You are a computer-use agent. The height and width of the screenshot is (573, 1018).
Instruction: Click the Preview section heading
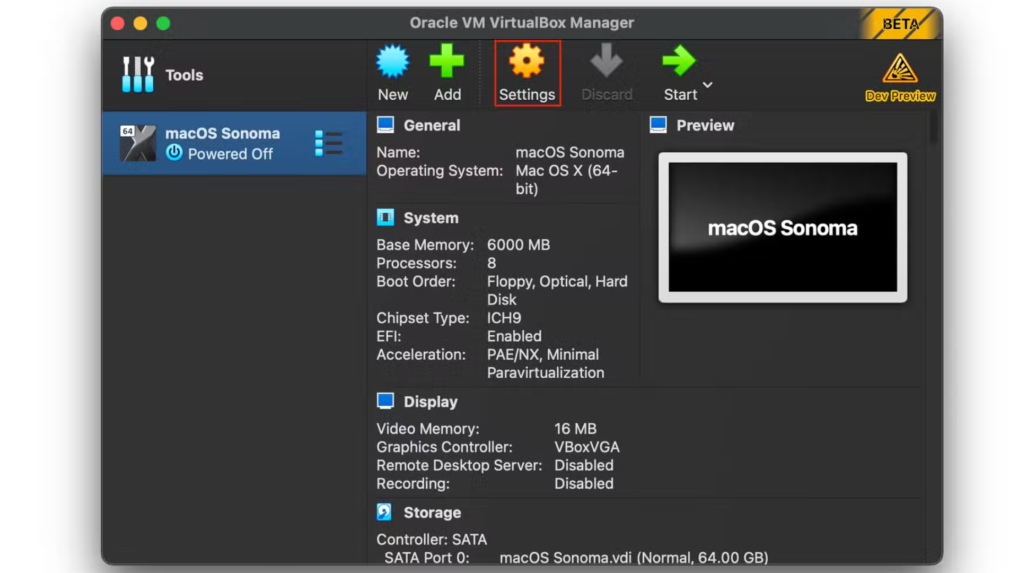(705, 125)
